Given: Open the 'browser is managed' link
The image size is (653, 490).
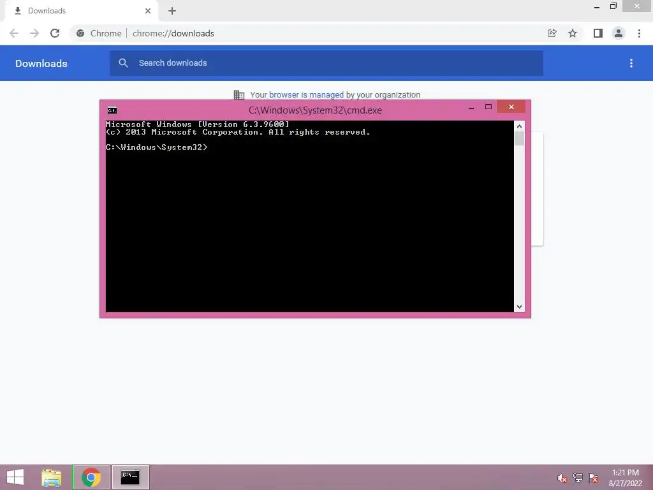Looking at the screenshot, I should point(306,94).
